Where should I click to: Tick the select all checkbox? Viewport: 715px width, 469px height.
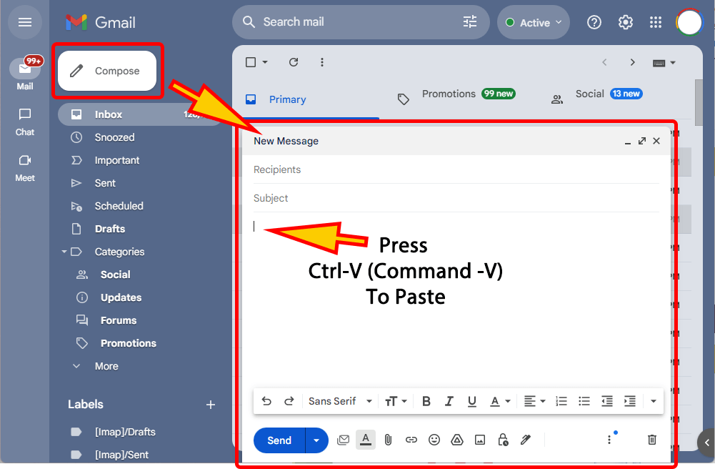click(x=251, y=62)
